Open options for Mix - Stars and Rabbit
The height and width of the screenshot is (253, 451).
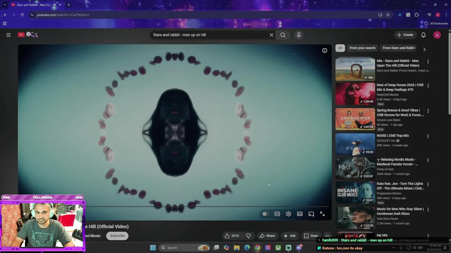point(428,61)
